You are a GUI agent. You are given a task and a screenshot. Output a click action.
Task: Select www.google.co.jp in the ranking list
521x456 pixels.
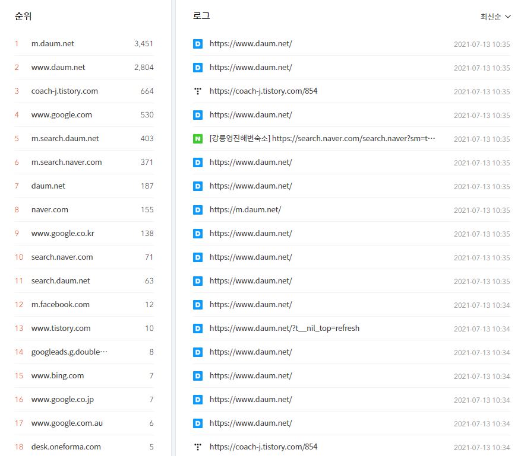pyautogui.click(x=62, y=400)
